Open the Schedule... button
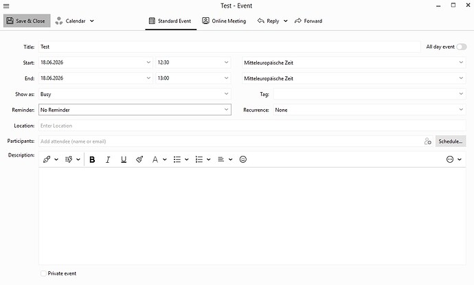This screenshot has height=285, width=474. tap(451, 141)
